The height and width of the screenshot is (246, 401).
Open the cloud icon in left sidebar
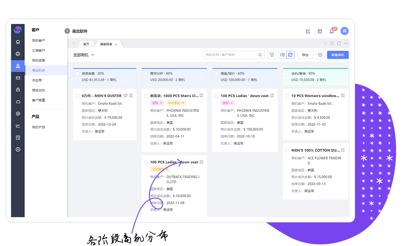[18, 101]
